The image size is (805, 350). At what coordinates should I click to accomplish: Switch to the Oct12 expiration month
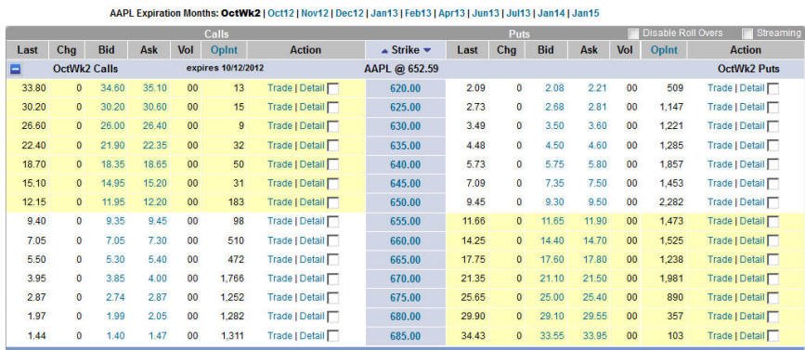280,13
